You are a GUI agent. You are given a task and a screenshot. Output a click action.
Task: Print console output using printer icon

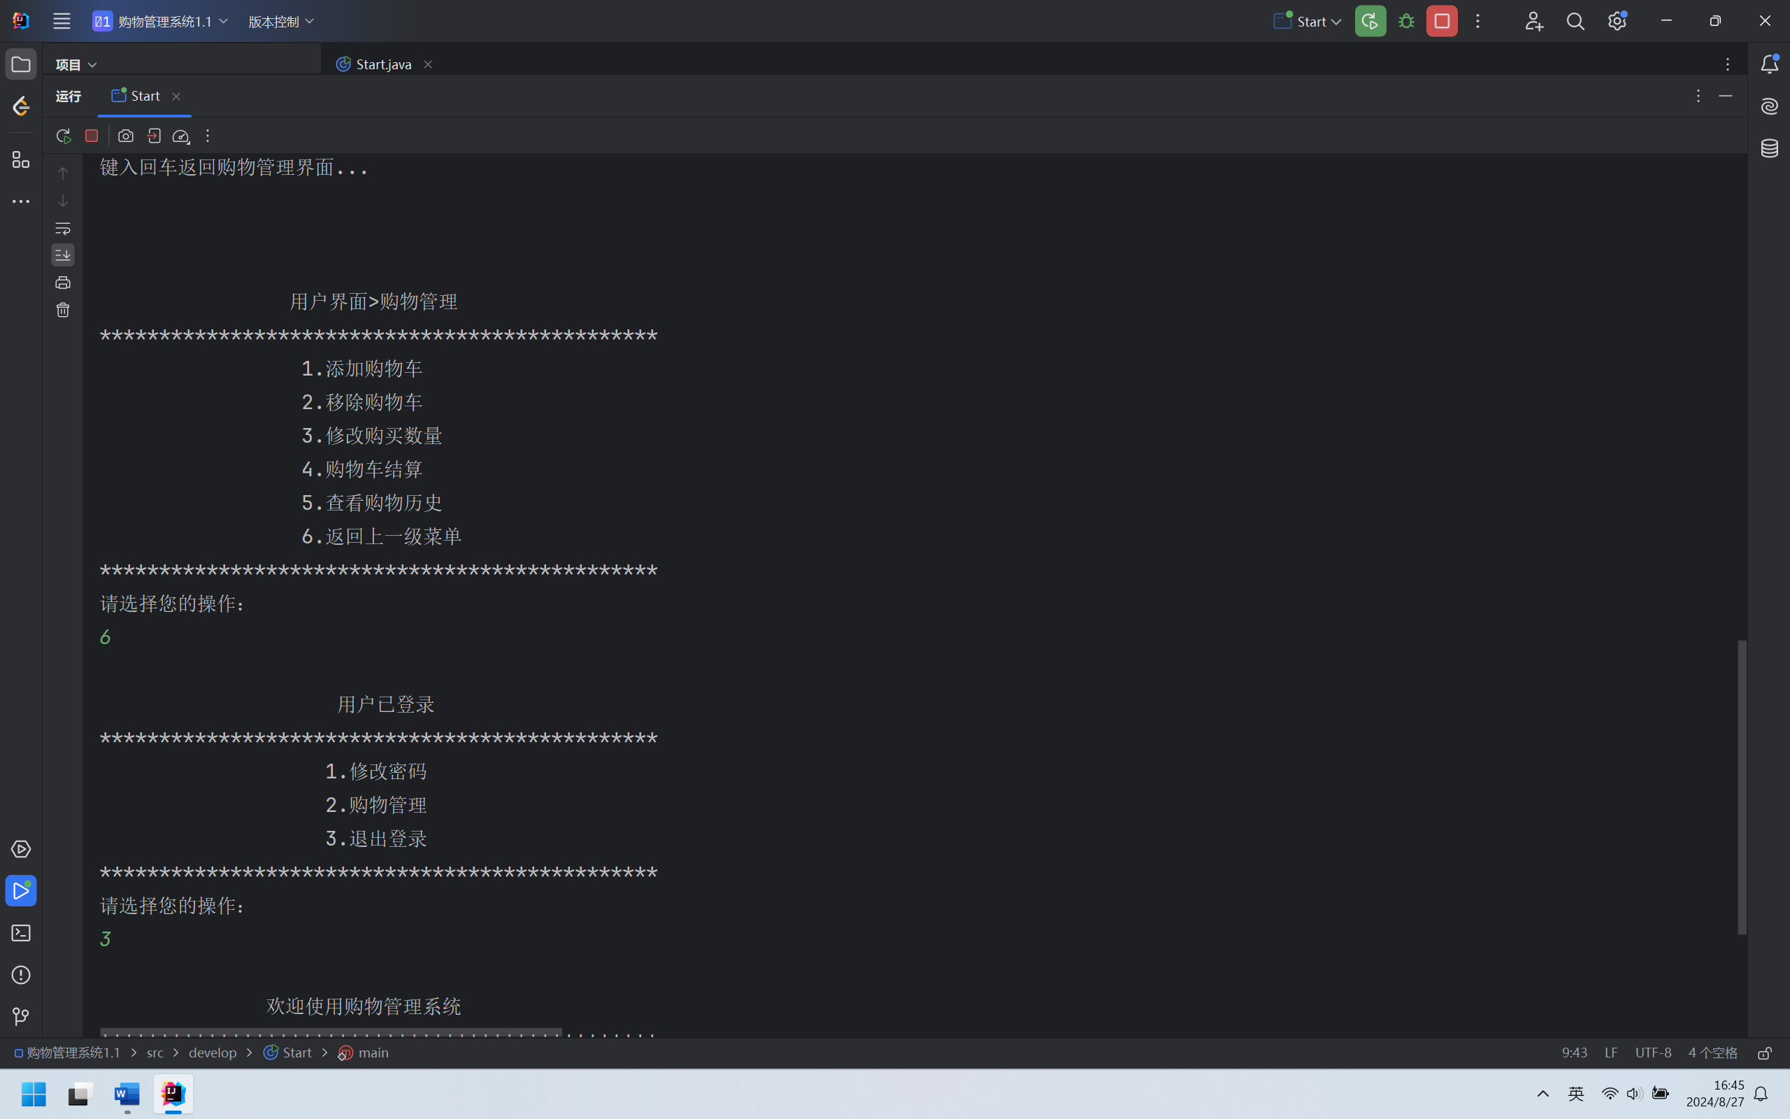click(63, 283)
